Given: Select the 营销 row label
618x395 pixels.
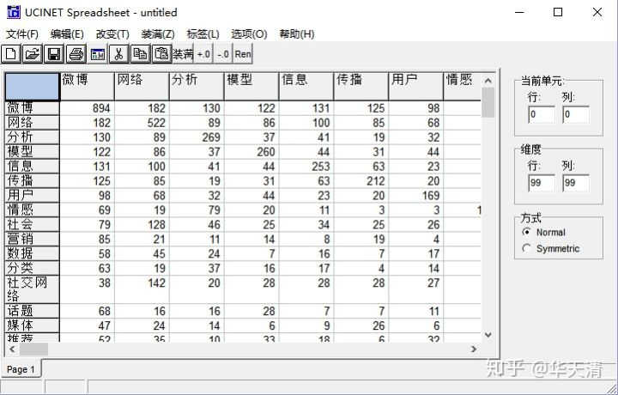Looking at the screenshot, I should click(33, 240).
